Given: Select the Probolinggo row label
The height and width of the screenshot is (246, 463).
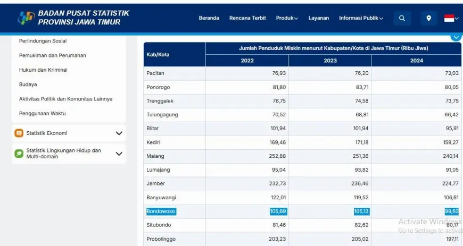Looking at the screenshot, I should 161,239.
